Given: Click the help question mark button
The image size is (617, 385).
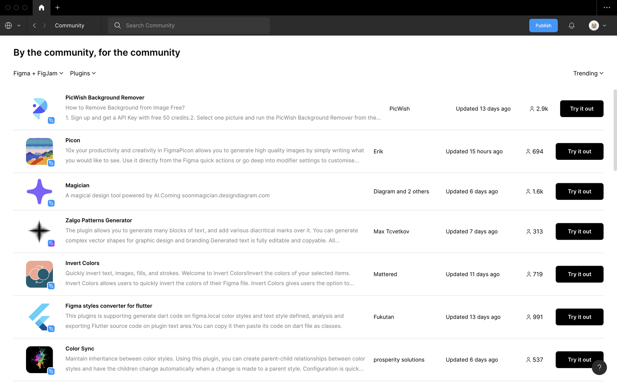Looking at the screenshot, I should tap(599, 367).
